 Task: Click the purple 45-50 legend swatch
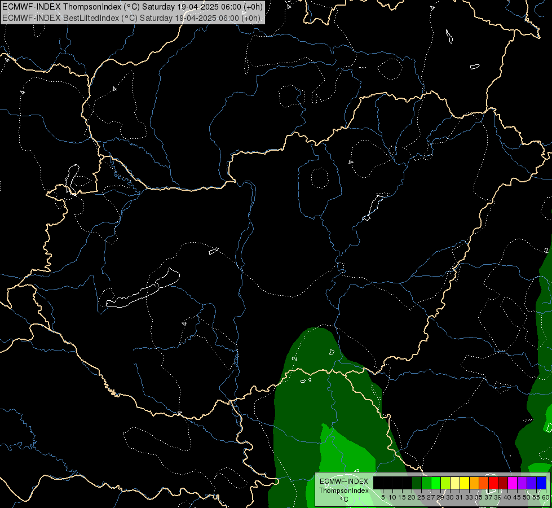pyautogui.click(x=522, y=483)
